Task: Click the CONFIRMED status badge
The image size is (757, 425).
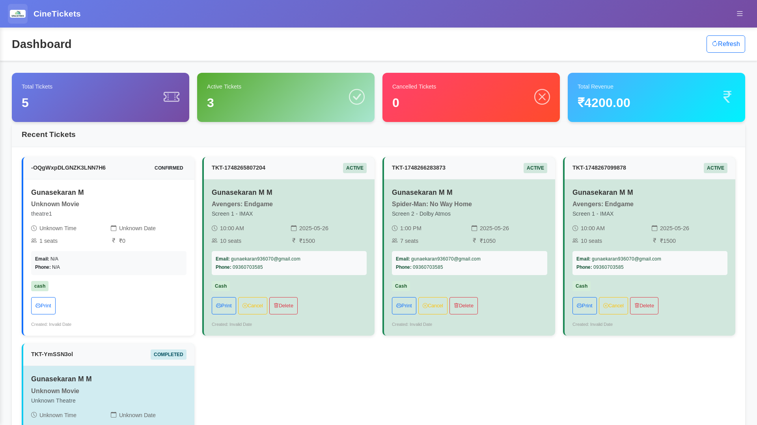Action: [x=169, y=168]
